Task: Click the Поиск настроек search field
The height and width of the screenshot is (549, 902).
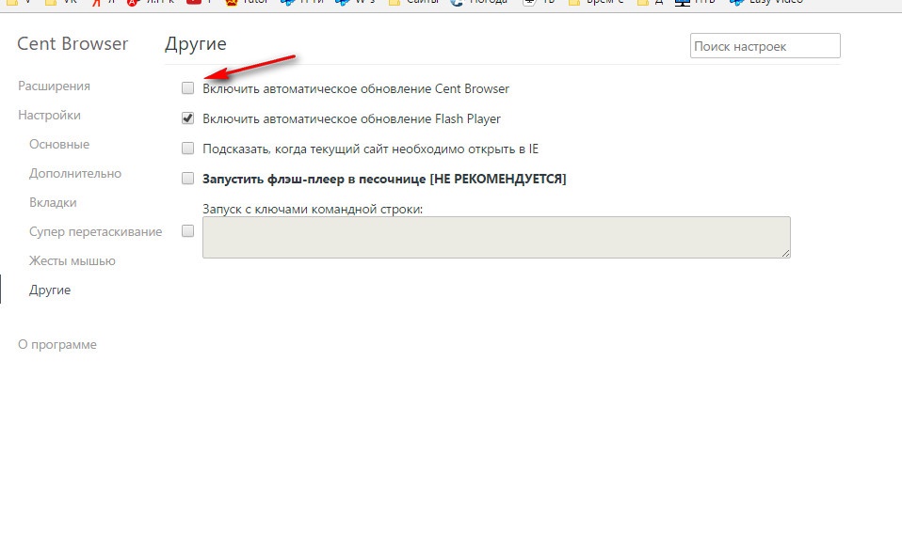Action: tap(765, 46)
